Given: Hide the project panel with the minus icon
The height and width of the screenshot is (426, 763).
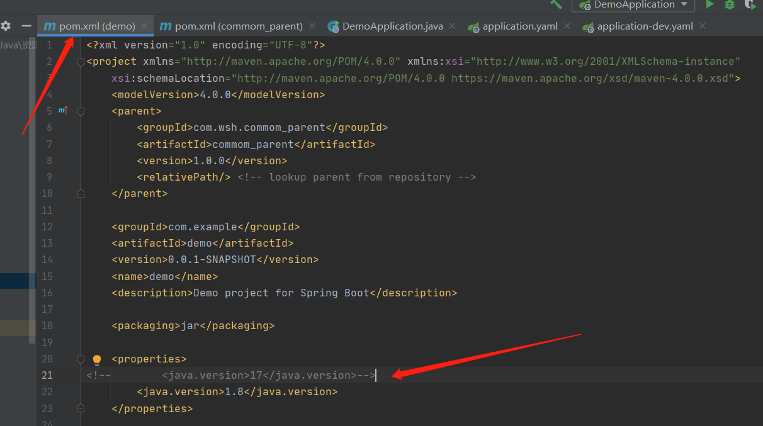Looking at the screenshot, I should tap(26, 26).
